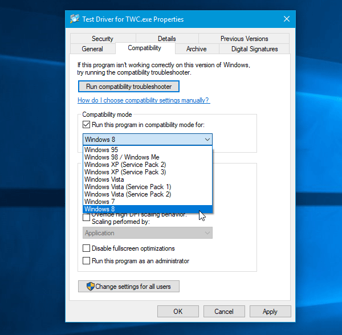Close the Properties dialog with X
Viewport: 342px width, 335px height.
click(x=287, y=19)
